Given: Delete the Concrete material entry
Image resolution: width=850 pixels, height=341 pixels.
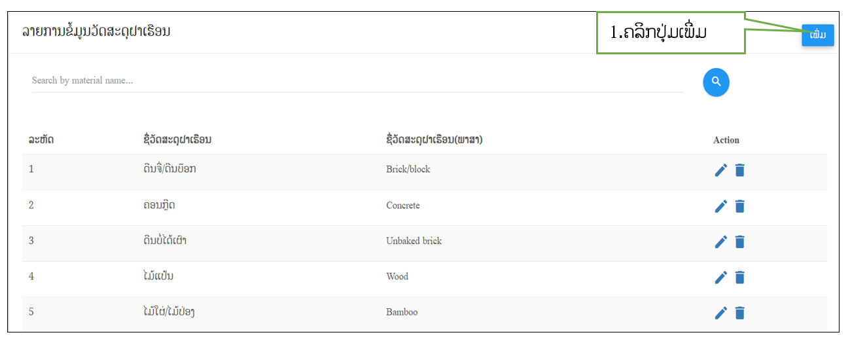Looking at the screenshot, I should (x=739, y=206).
